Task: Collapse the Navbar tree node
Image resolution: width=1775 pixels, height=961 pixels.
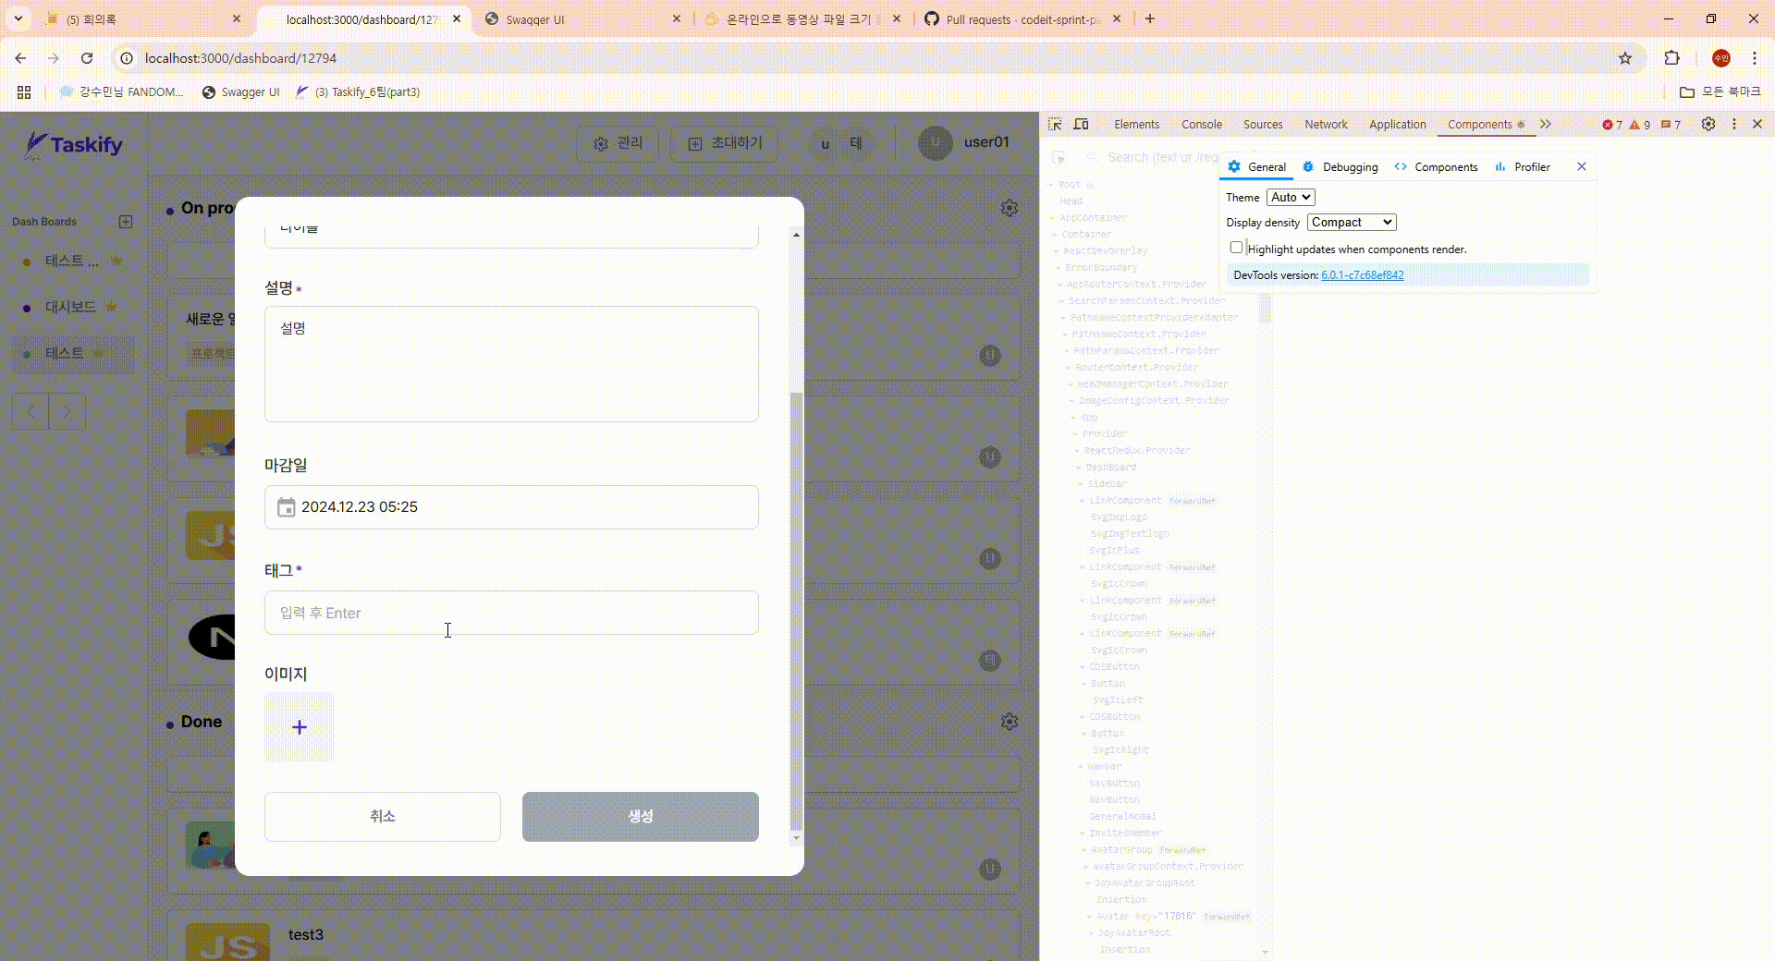Action: coord(1080,767)
